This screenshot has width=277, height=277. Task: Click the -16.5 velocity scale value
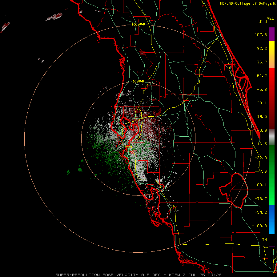(261, 144)
